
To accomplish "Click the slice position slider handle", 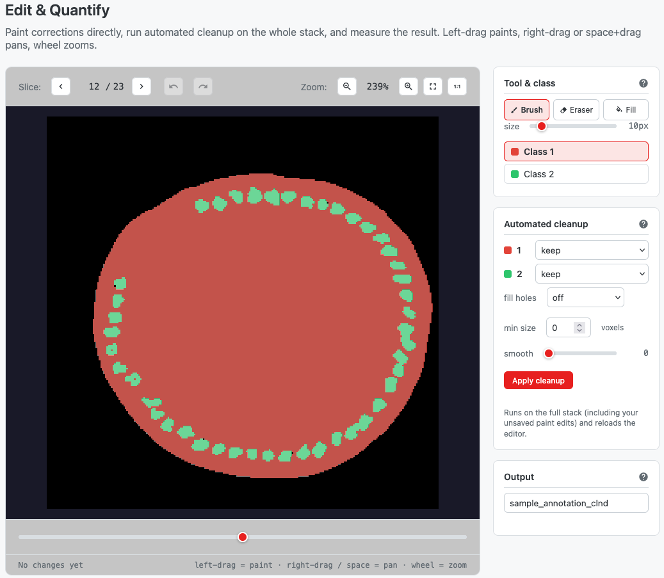I will click(x=243, y=537).
